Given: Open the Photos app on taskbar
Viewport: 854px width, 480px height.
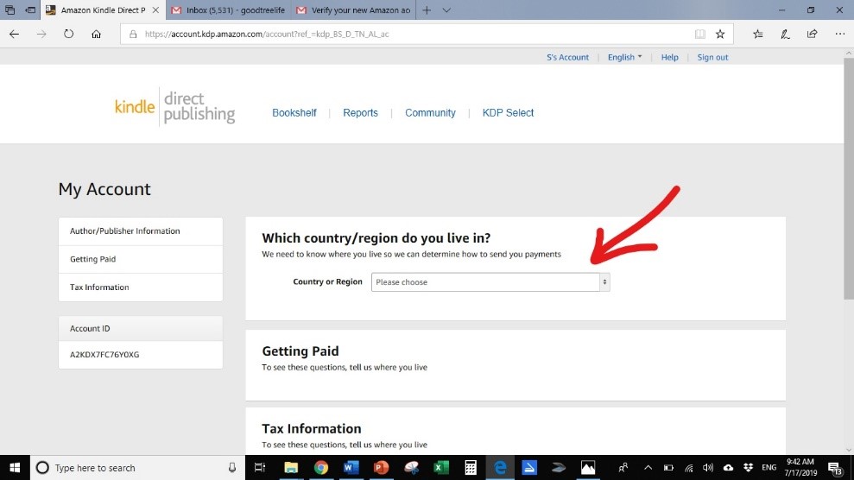Looking at the screenshot, I should pyautogui.click(x=588, y=468).
